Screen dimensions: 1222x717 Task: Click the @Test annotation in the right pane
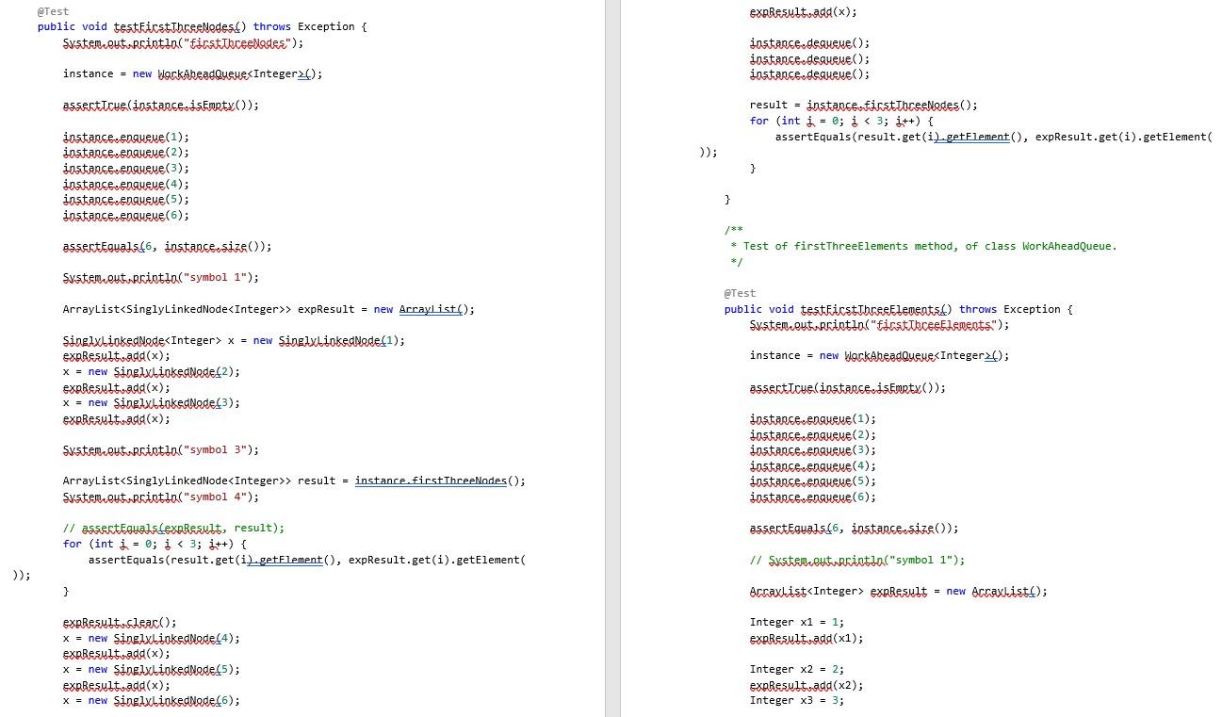(x=740, y=293)
